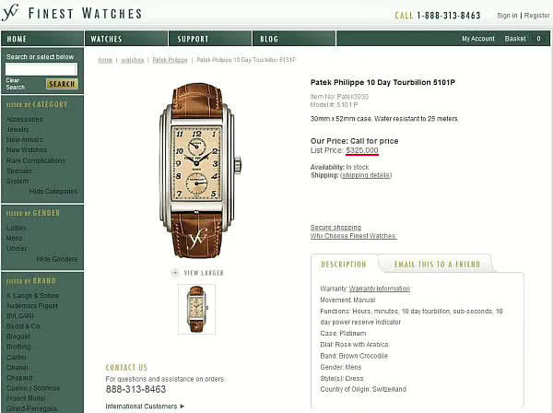Collapse categories with Hide Categories
The width and height of the screenshot is (553, 413).
pos(53,191)
